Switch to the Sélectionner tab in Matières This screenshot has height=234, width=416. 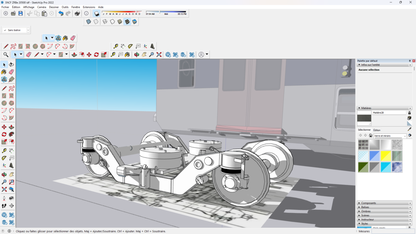(364, 130)
